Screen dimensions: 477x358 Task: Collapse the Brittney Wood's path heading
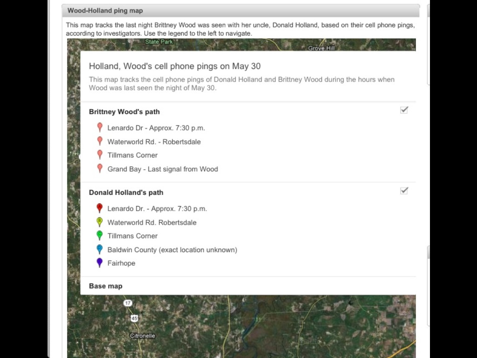click(x=124, y=112)
